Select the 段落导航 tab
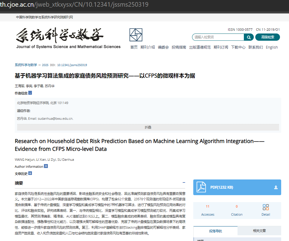The height and width of the screenshot is (241, 289). coord(215,231)
